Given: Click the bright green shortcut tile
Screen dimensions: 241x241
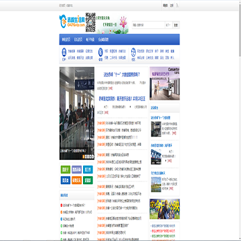Looking at the screenshot, I should [x=66, y=169].
